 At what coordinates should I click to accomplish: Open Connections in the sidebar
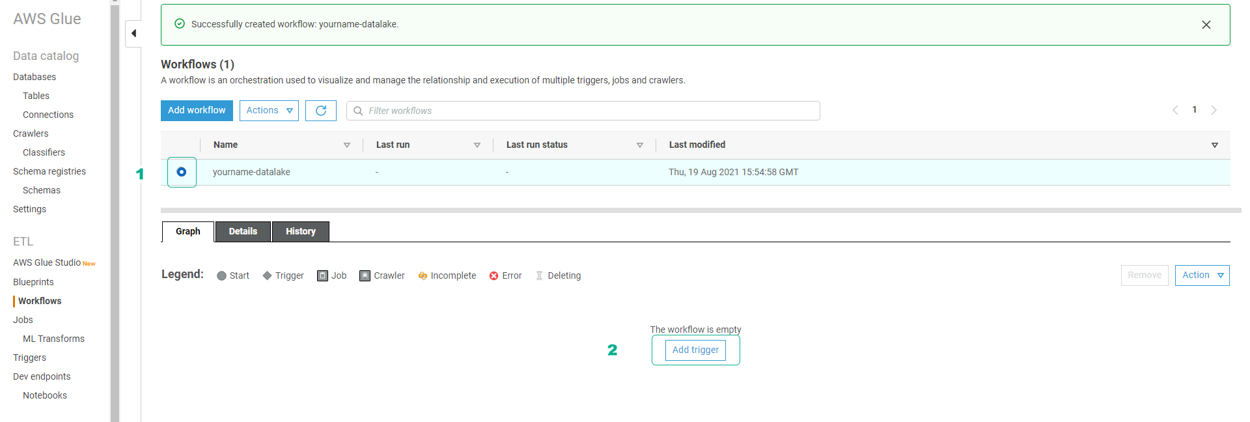[48, 115]
